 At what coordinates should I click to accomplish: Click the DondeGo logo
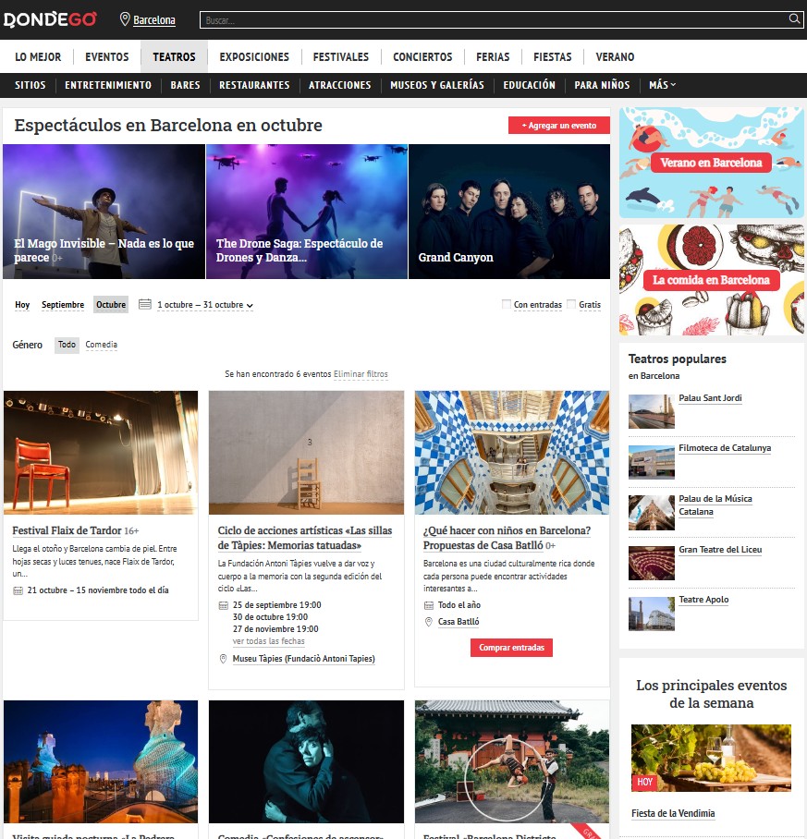(50, 19)
